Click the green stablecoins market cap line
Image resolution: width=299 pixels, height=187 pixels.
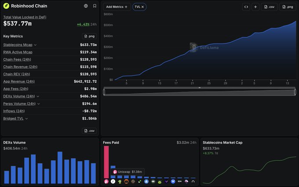click(x=249, y=170)
